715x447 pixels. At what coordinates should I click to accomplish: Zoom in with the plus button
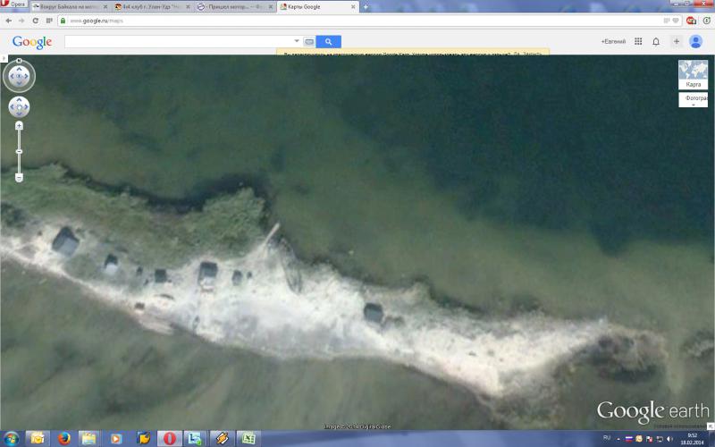point(19,126)
